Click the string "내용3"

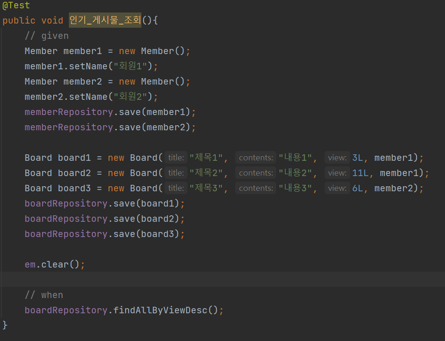[295, 189]
